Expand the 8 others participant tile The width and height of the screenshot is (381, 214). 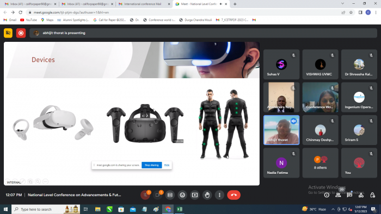click(x=320, y=163)
